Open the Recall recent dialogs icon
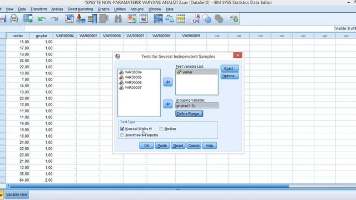The width and height of the screenshot is (356, 200). [x=28, y=18]
